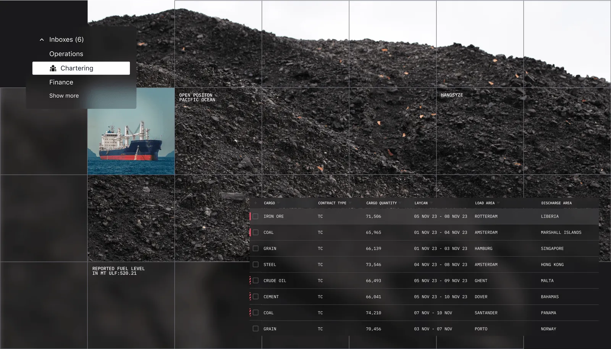Screen dimensions: 611x349
Task: Click the quantity 66,139 cell
Action: (x=373, y=248)
